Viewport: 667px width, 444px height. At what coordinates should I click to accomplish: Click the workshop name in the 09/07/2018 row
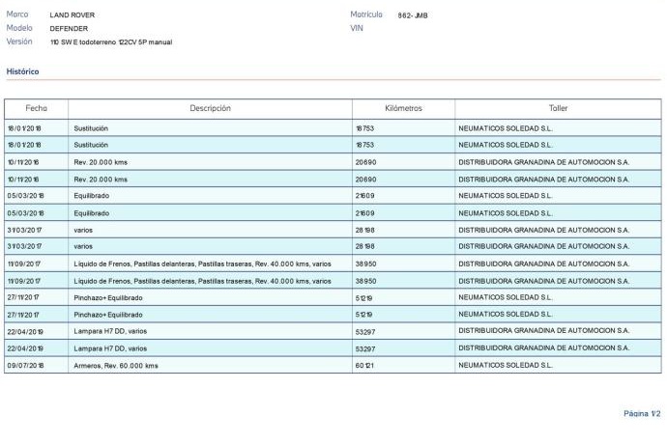pos(505,366)
